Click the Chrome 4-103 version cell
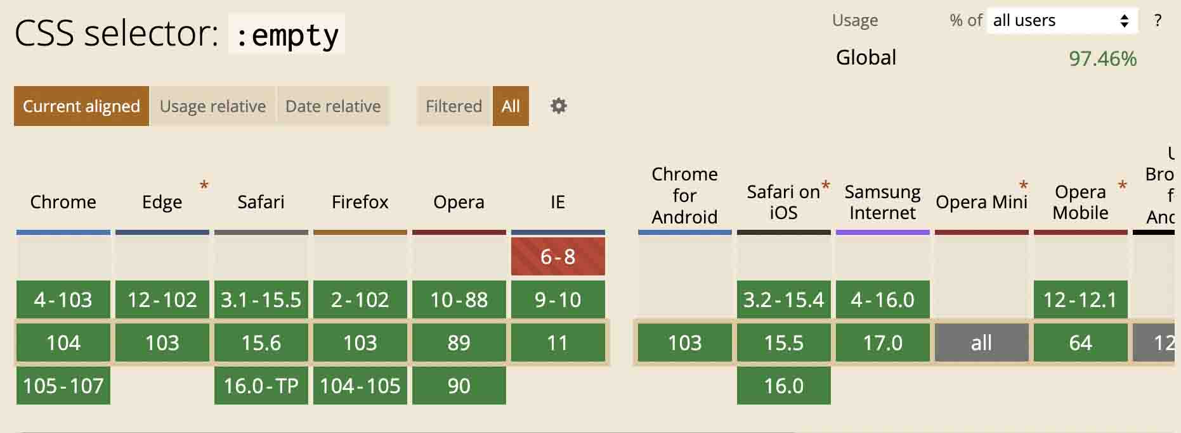1181x433 pixels. coord(63,299)
